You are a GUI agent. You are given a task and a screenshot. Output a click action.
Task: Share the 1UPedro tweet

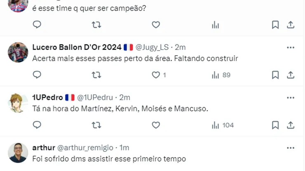point(291,125)
